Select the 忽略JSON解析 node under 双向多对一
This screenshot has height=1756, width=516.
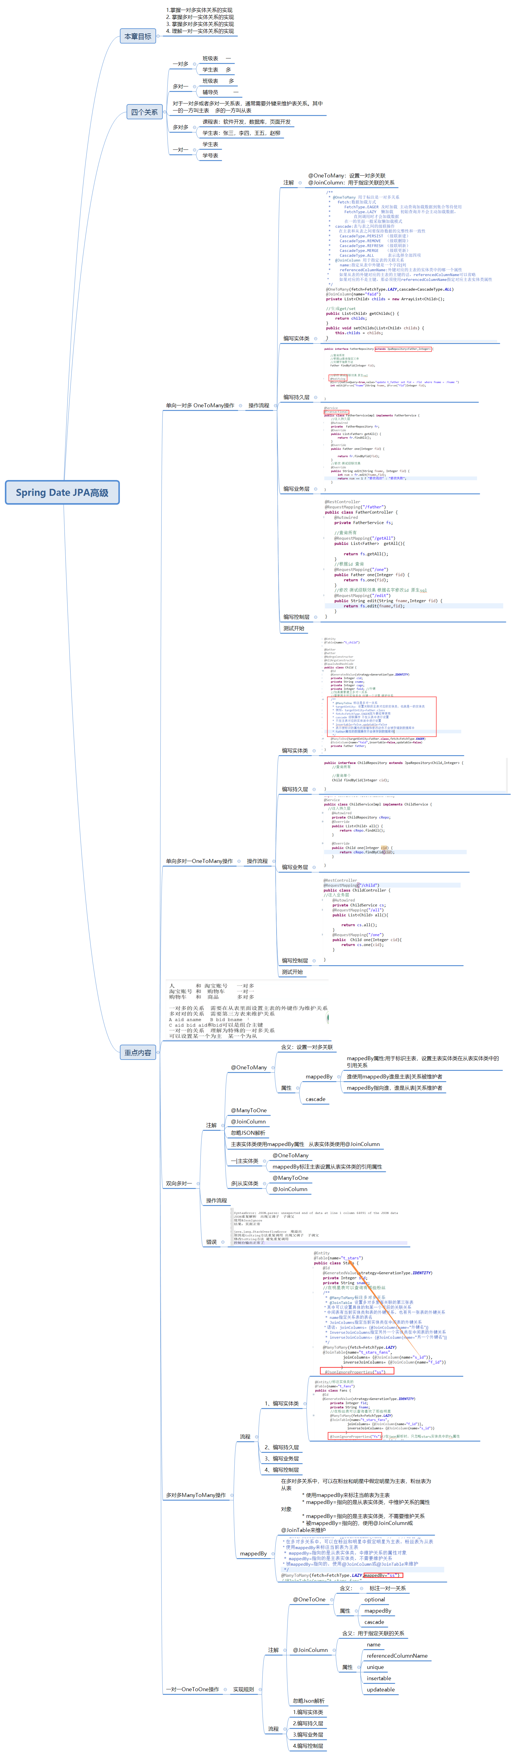point(248,1133)
